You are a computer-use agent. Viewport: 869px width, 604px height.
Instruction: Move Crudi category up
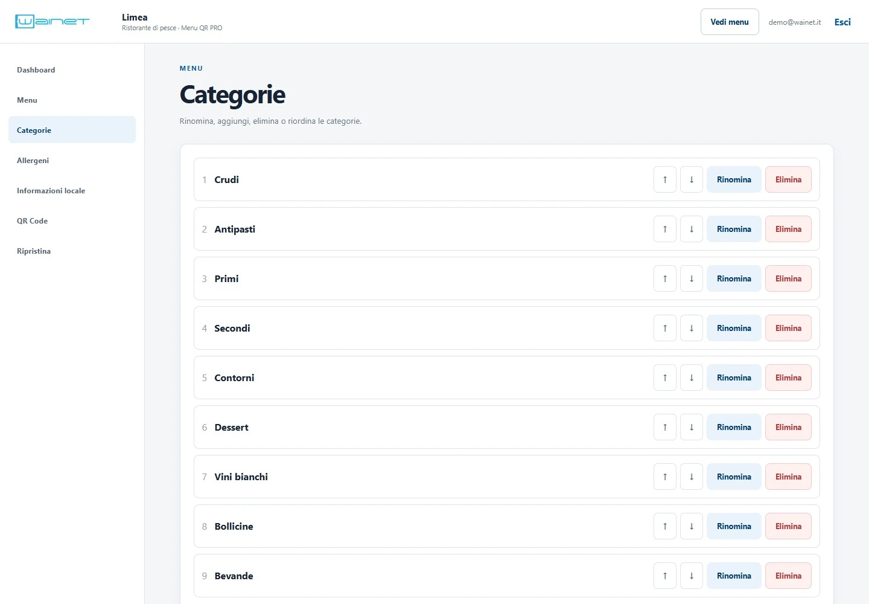pos(665,179)
